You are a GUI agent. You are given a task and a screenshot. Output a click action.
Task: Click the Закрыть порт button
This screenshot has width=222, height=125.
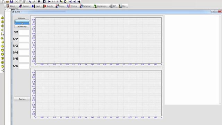(22, 26)
